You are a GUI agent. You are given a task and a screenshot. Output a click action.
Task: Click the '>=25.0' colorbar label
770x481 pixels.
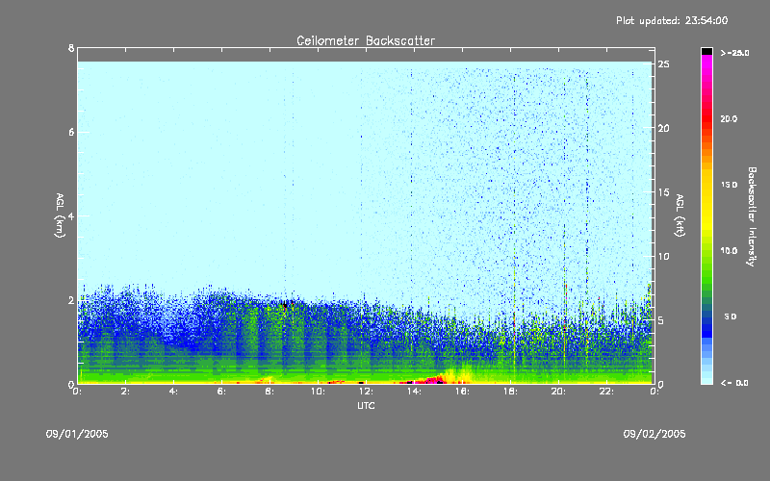pyautogui.click(x=734, y=53)
